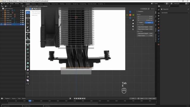Expand Plane.003 tree row
Viewport: 190px width, 107px height.
click(x=3, y=24)
